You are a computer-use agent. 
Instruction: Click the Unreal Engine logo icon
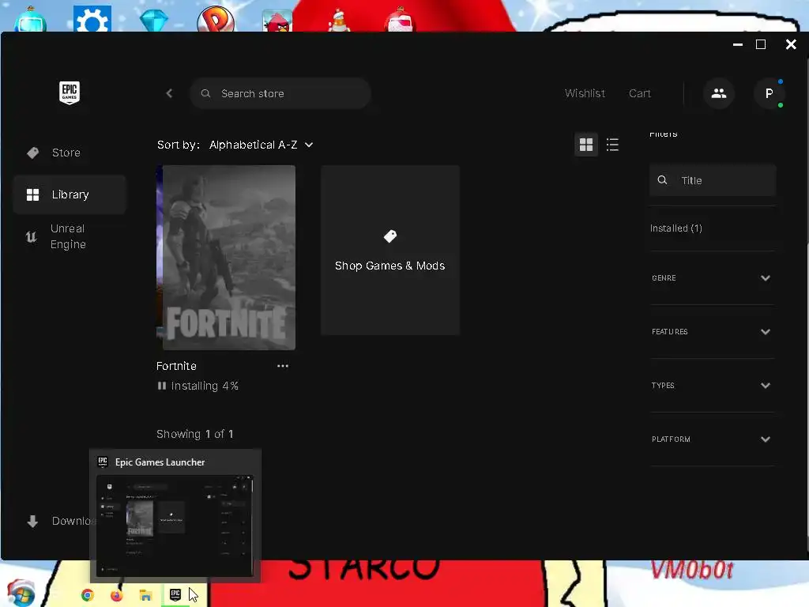click(x=32, y=236)
